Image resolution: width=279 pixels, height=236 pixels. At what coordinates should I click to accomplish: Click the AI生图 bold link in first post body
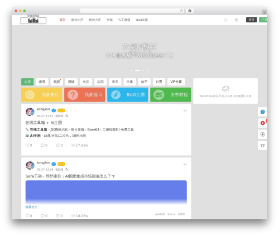coord(35,136)
